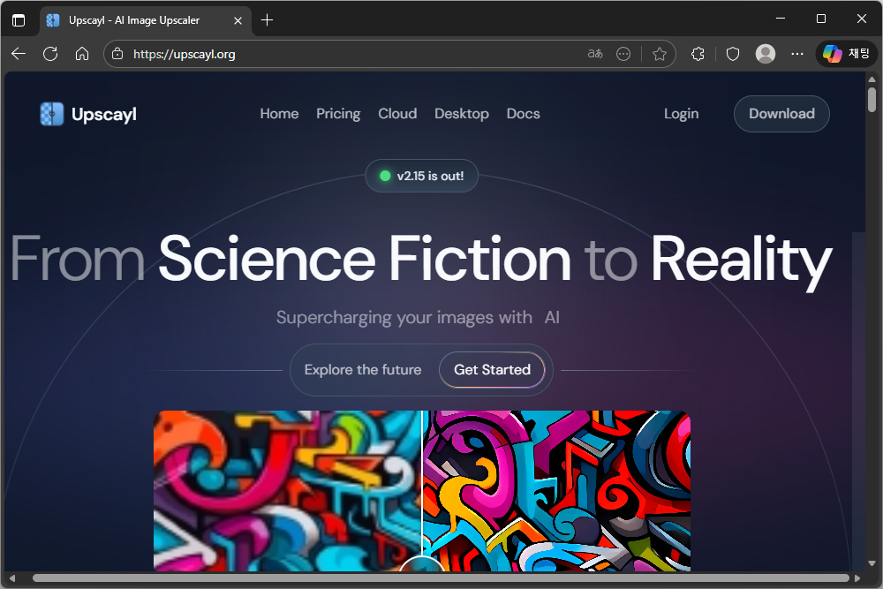Open the Copilot chat button
Screen dimensions: 883x589
click(x=847, y=54)
